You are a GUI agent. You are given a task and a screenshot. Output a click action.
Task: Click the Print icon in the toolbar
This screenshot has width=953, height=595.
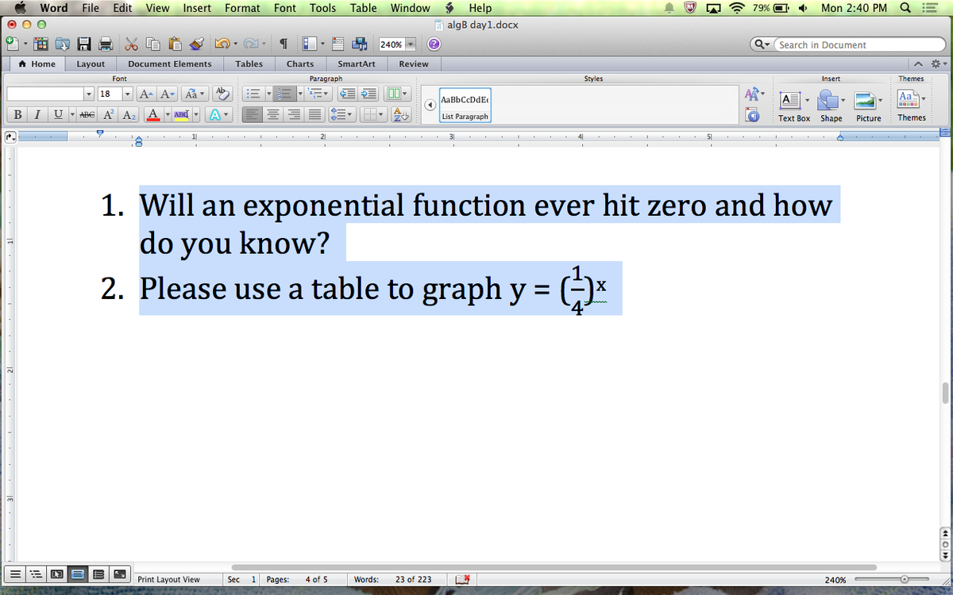104,44
